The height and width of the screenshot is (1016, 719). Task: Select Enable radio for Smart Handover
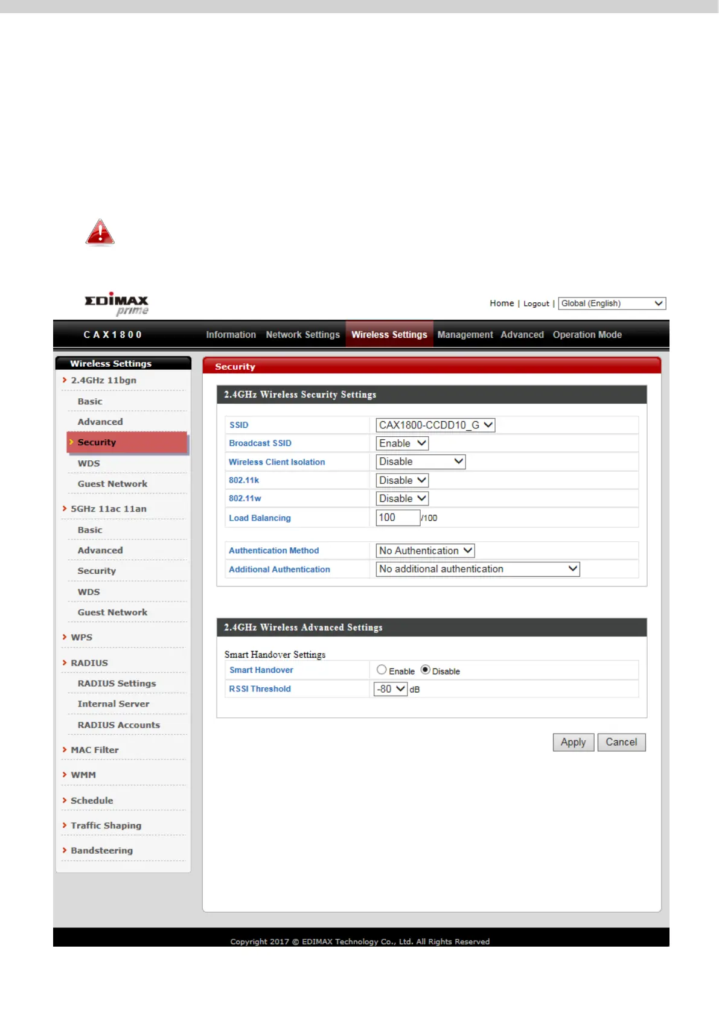pos(382,670)
